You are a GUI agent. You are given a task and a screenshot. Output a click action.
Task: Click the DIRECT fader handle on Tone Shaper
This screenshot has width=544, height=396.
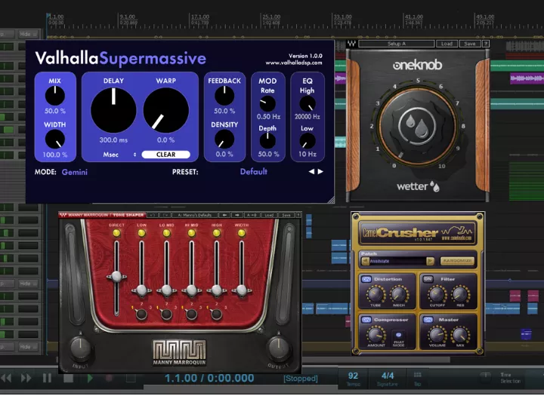pos(116,277)
